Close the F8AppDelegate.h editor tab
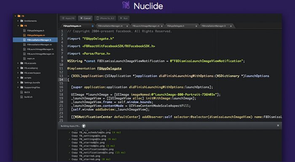Screen dimensions: 295x162 [x=196, y=26]
